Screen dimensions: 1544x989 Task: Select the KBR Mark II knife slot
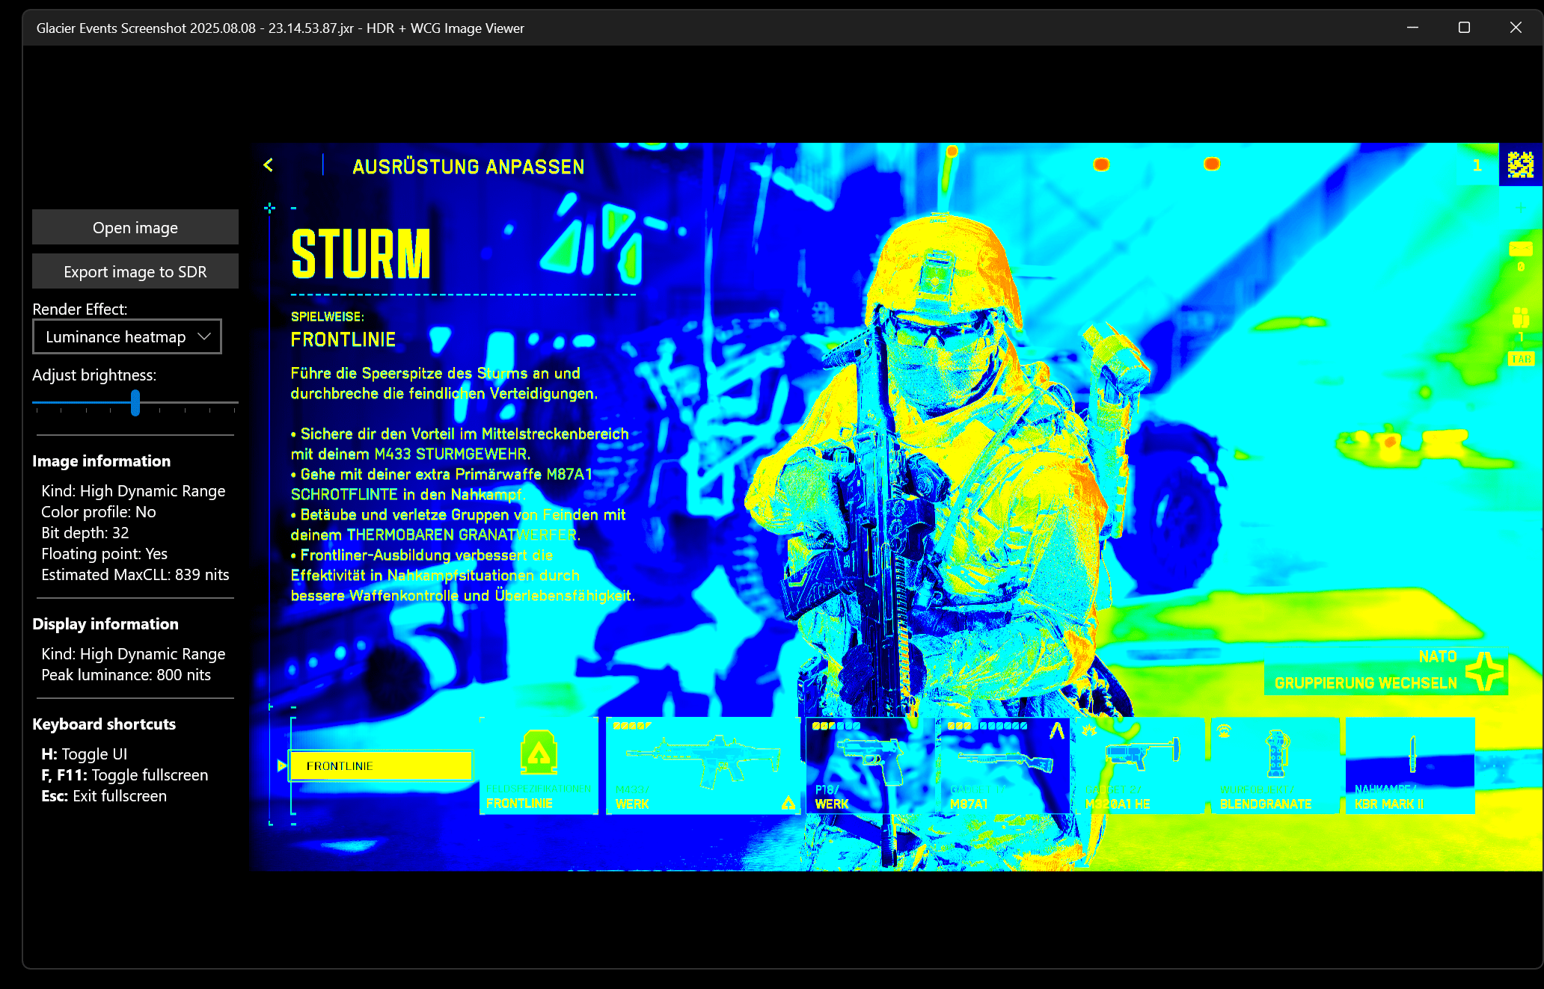coord(1410,765)
